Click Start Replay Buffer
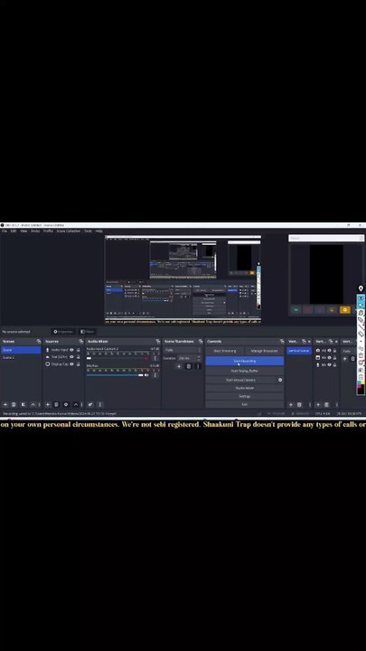This screenshot has width=366, height=651. coord(245,371)
